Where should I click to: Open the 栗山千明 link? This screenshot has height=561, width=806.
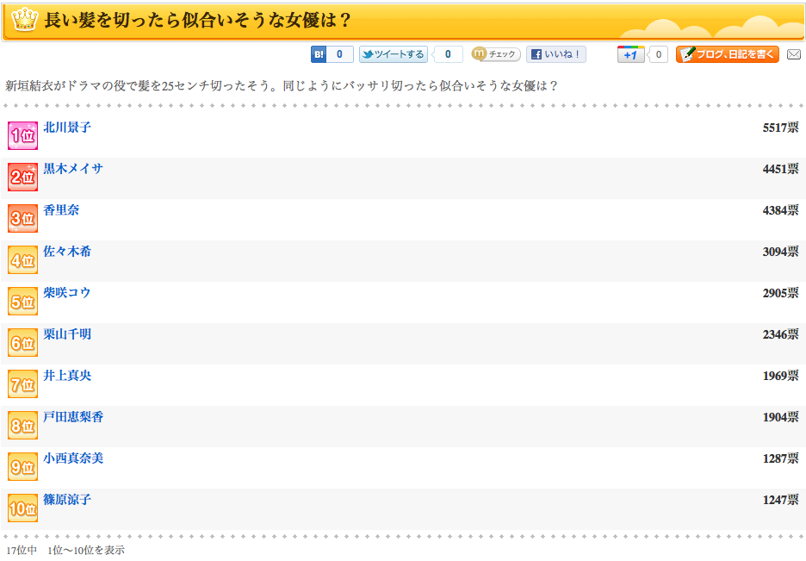tap(67, 334)
